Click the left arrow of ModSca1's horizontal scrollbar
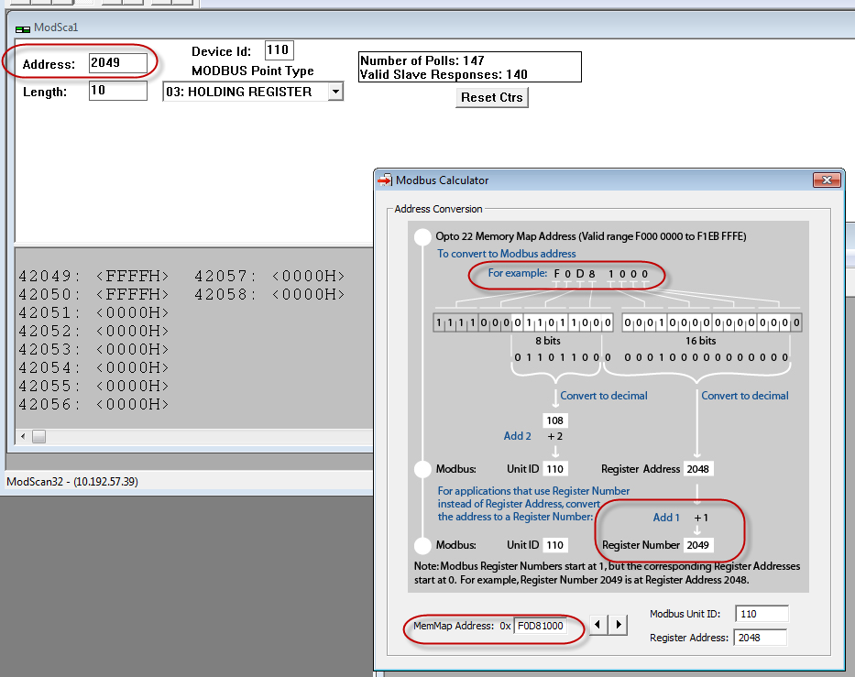855x677 pixels. [x=23, y=436]
